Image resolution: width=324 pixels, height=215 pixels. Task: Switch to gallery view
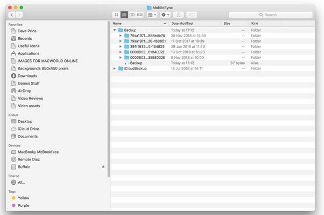(140, 15)
